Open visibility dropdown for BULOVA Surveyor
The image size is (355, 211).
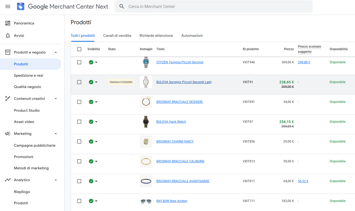[x=96, y=82]
